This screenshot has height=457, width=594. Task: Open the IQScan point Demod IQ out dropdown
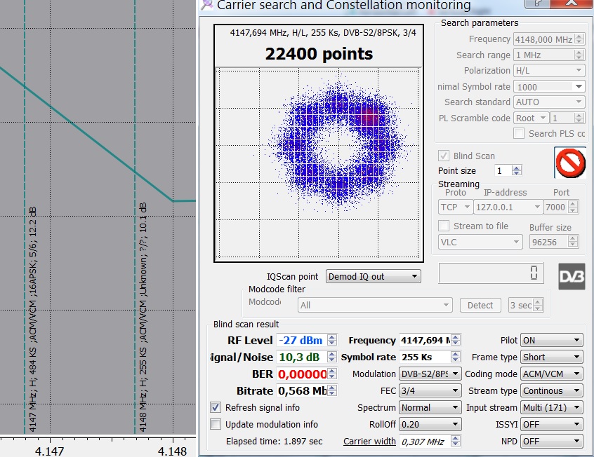[x=373, y=277]
